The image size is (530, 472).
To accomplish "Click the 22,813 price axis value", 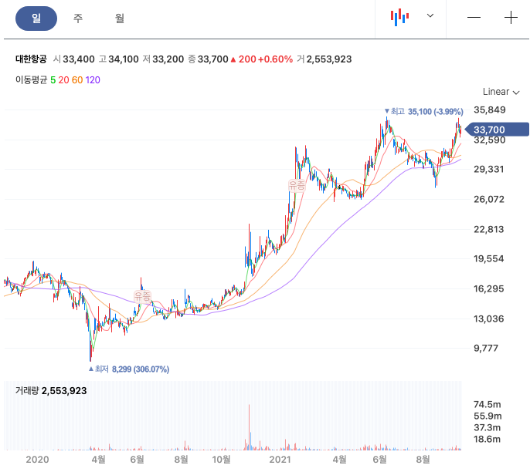I will (489, 229).
